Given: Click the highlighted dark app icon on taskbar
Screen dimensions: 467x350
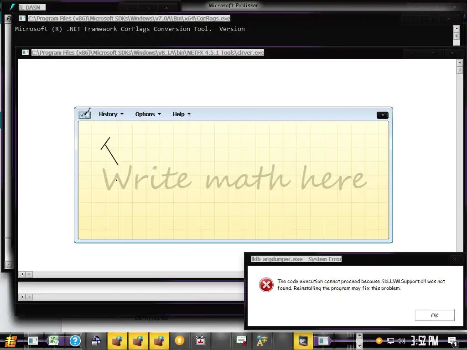Looking at the screenshot, I should tap(303, 340).
